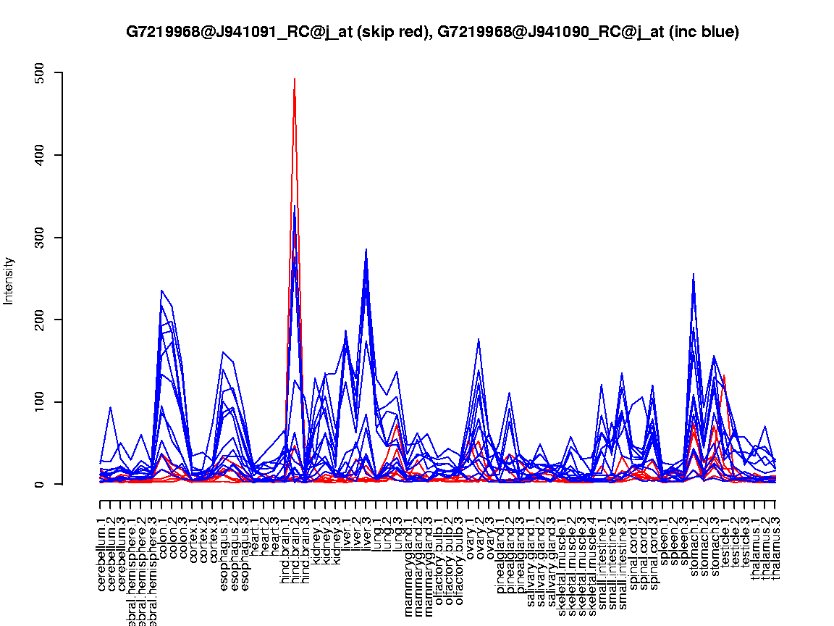
Task: Click the 0 tick label on y-axis
Action: pyautogui.click(x=39, y=484)
